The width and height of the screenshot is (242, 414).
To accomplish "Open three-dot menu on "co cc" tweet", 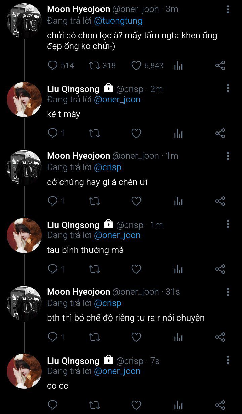I will (x=228, y=360).
